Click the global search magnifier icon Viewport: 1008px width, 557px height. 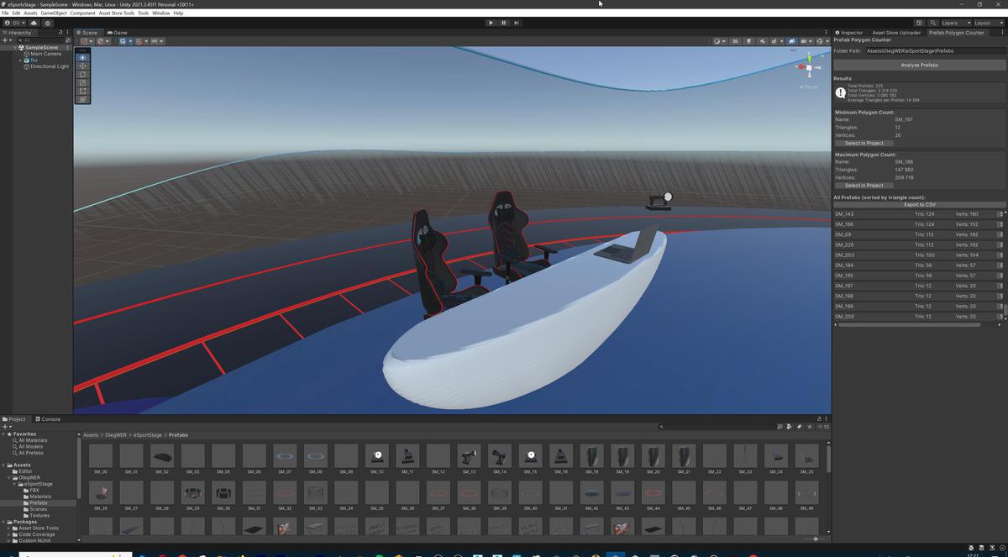coord(932,23)
